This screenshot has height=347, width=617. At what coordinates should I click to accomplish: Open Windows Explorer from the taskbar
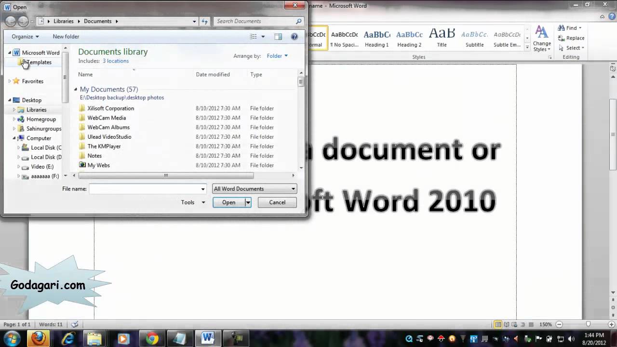tap(95, 338)
